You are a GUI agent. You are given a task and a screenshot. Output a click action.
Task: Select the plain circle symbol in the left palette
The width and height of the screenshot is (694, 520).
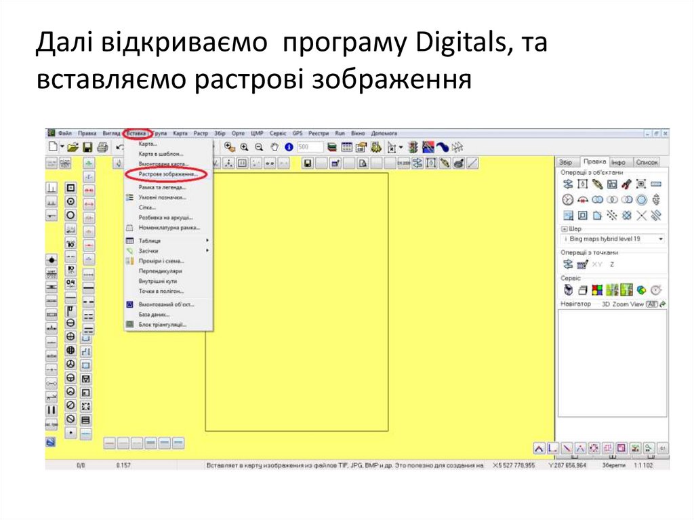point(70,216)
